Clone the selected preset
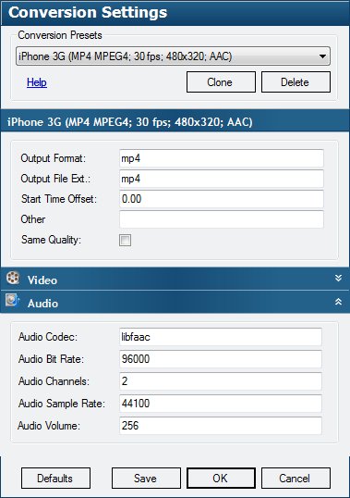 point(221,82)
